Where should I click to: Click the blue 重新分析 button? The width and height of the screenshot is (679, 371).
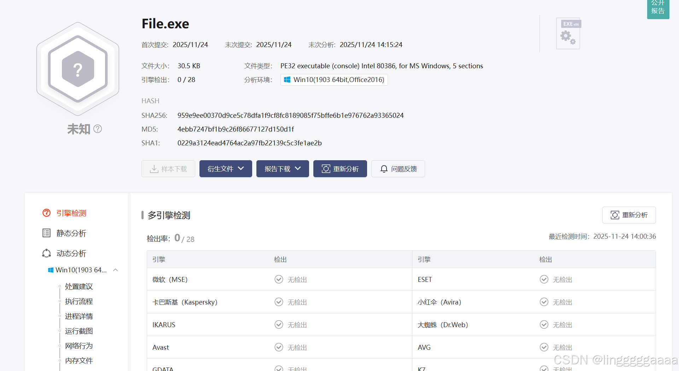(340, 169)
